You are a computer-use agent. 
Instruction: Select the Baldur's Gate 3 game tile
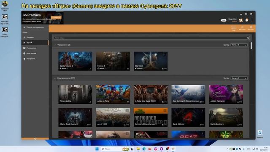[x=75, y=61]
